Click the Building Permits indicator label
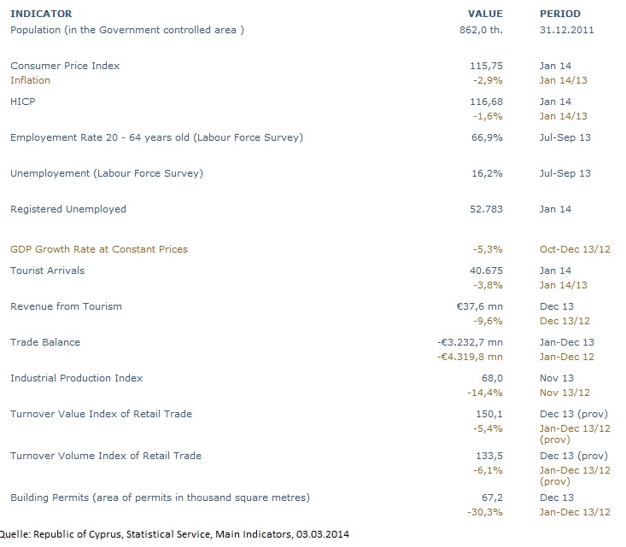This screenshot has width=626, height=547. click(160, 498)
